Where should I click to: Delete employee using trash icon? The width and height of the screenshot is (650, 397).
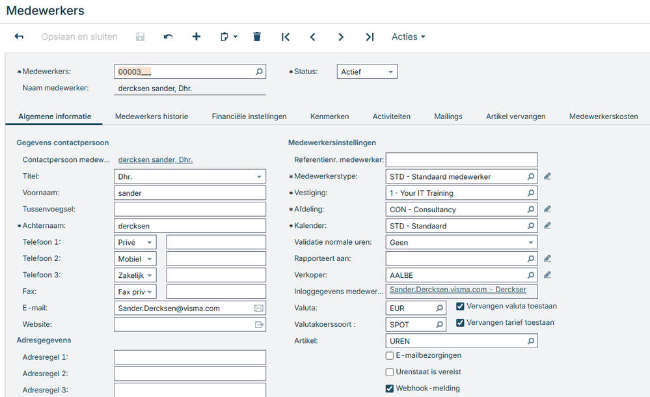257,37
